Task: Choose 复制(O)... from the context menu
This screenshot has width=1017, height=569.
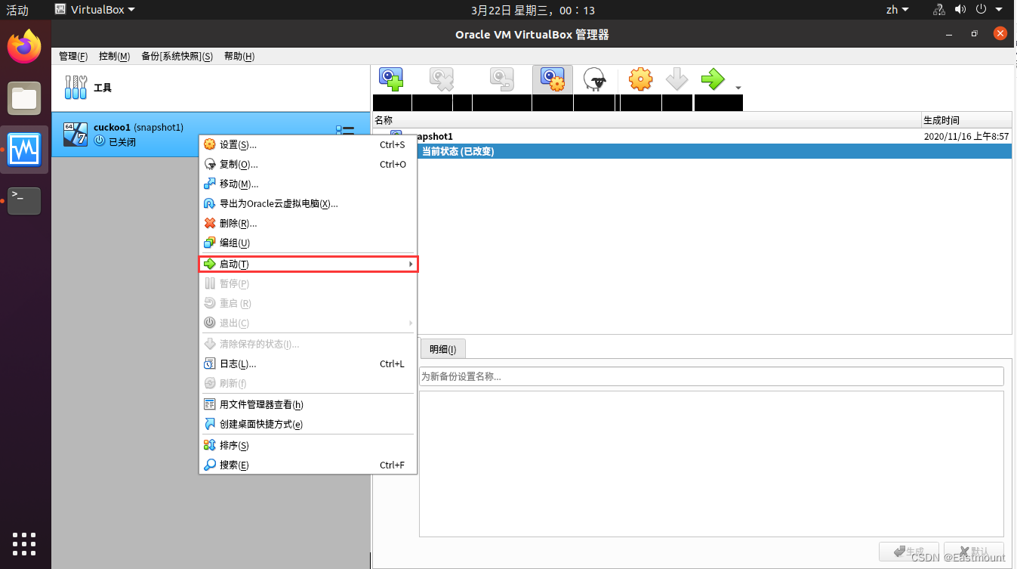Action: tap(308, 164)
